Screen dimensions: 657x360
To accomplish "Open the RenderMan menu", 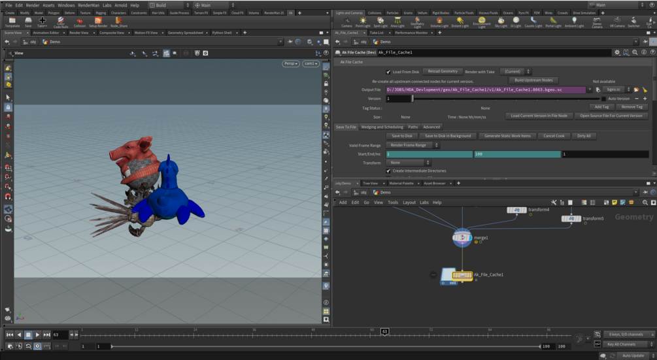I will (x=88, y=5).
